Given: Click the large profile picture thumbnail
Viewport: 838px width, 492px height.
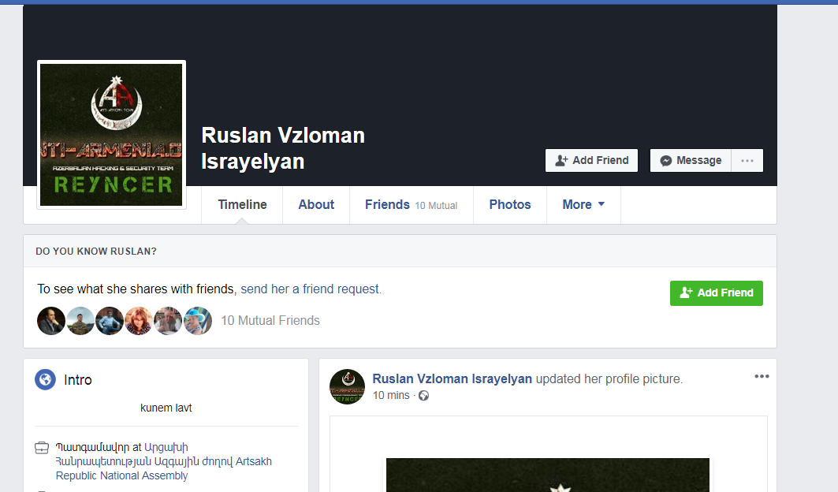Looking at the screenshot, I should tap(111, 135).
